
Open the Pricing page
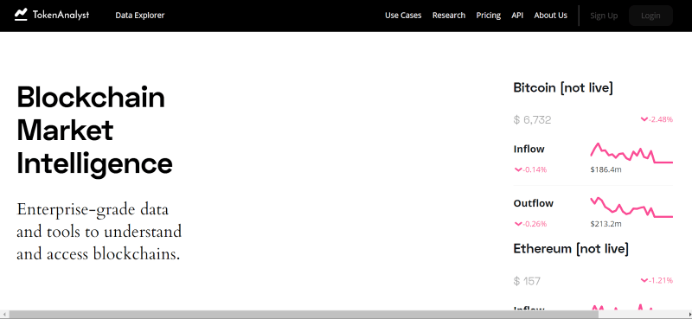pyautogui.click(x=488, y=15)
